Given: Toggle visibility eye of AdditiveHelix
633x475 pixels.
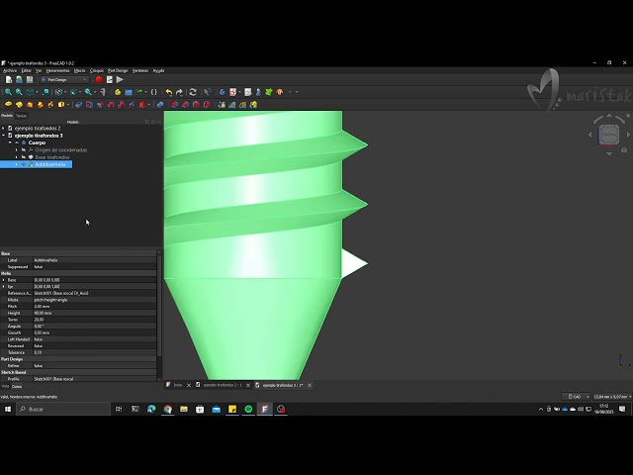Looking at the screenshot, I should coord(24,165).
